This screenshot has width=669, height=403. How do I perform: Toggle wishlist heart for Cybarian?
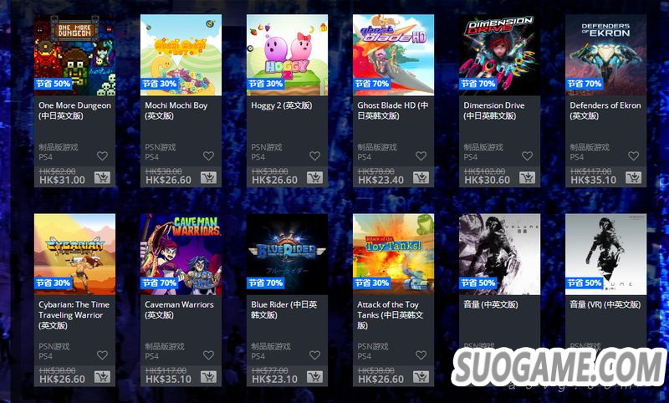[x=102, y=355]
